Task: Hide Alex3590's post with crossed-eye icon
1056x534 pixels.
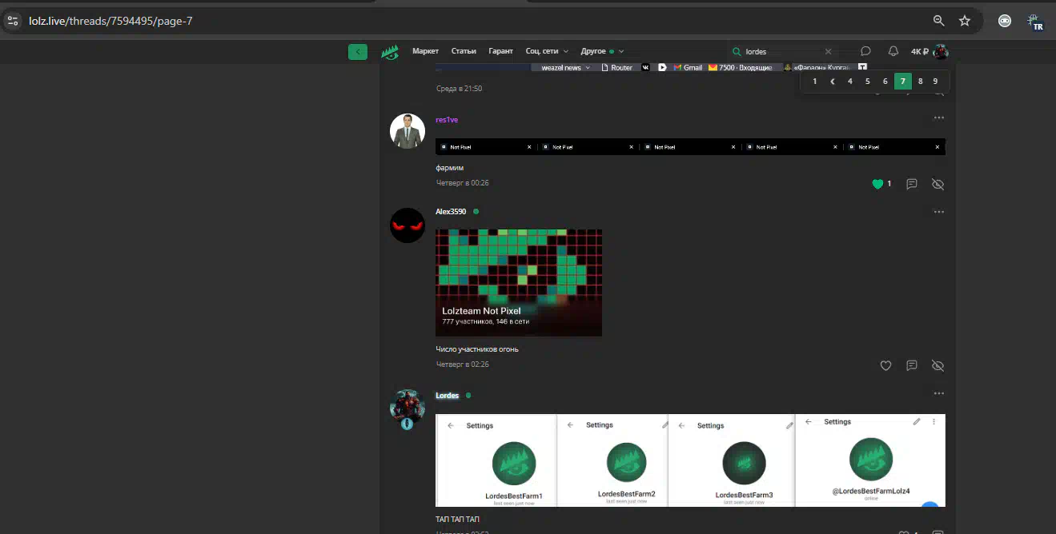Action: [x=938, y=365]
